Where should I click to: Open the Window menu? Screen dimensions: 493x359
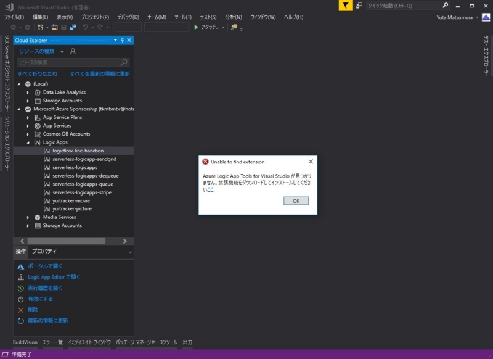click(263, 17)
